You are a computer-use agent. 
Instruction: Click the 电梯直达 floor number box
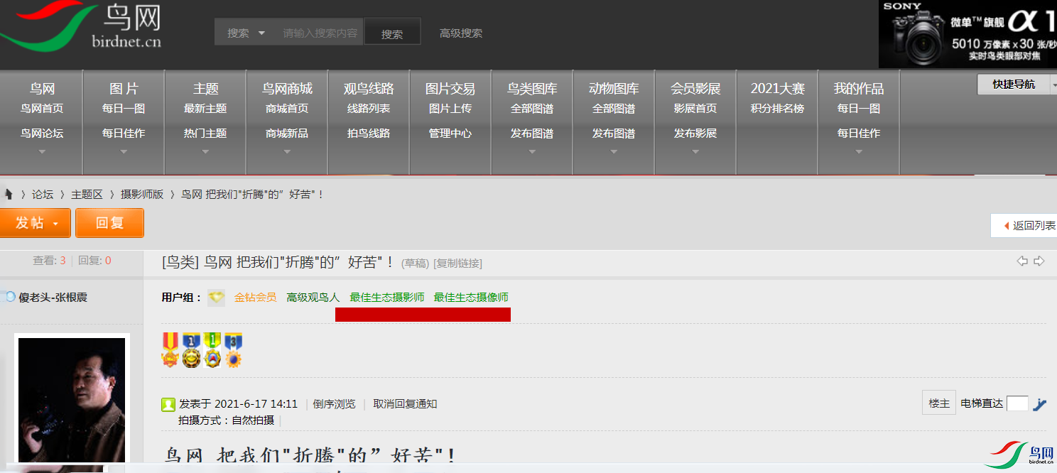tap(1017, 403)
